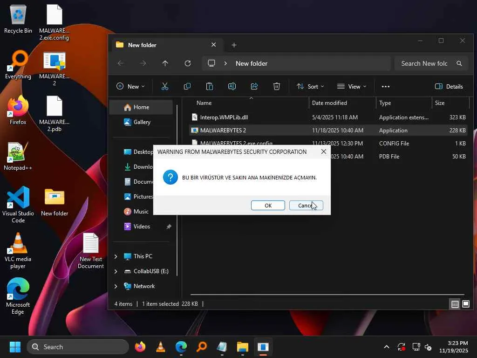Click the forward navigation arrow
Viewport: 477px width, 358px height.
(143, 63)
